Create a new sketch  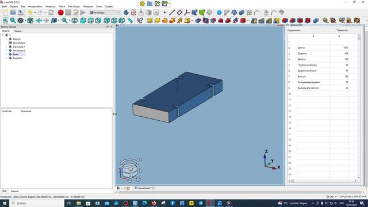(133, 13)
